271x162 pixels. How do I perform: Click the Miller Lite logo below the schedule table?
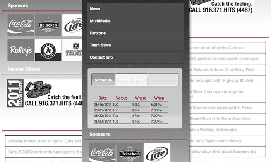[157, 153]
